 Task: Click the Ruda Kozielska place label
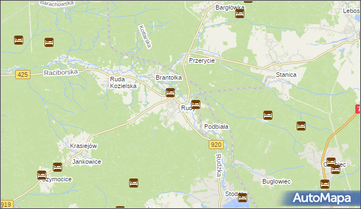(x=123, y=82)
